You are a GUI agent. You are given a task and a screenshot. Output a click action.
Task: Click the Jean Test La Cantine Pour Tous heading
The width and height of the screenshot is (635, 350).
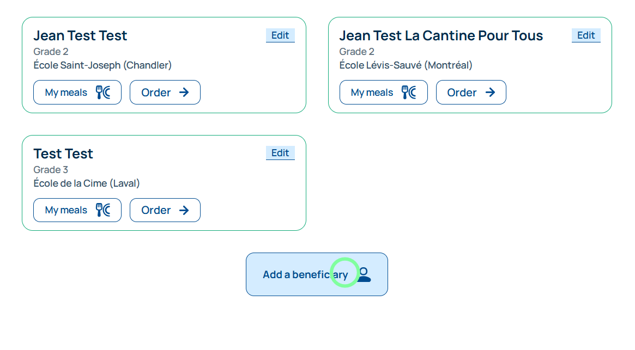441,36
